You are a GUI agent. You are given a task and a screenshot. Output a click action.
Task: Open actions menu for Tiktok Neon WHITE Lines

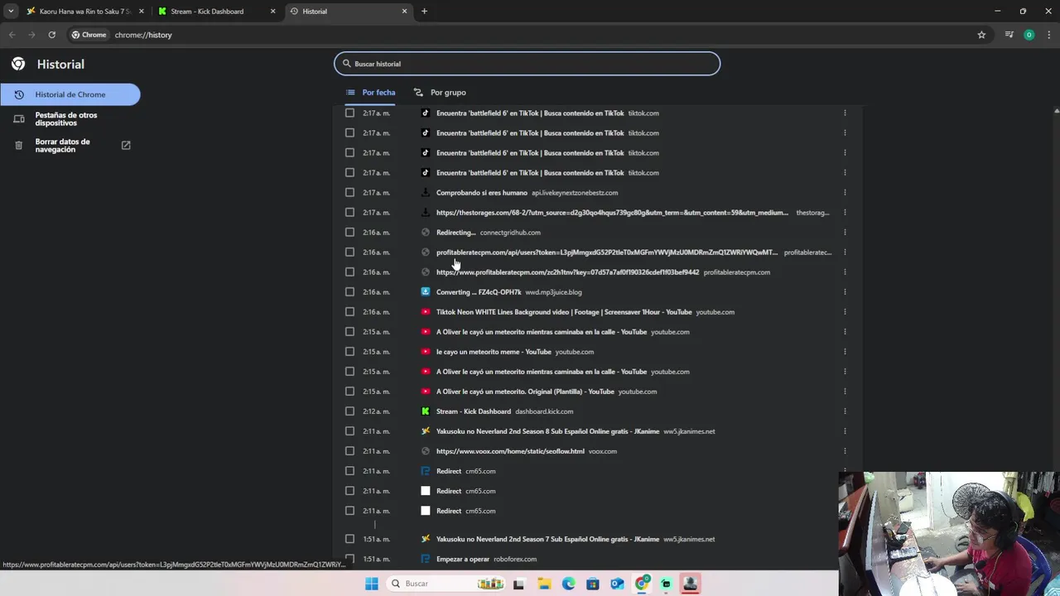845,312
